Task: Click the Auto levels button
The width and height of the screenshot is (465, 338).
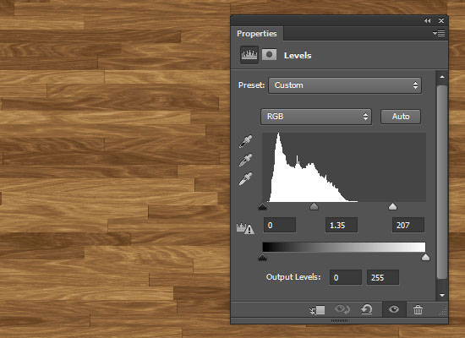Action: (x=401, y=117)
